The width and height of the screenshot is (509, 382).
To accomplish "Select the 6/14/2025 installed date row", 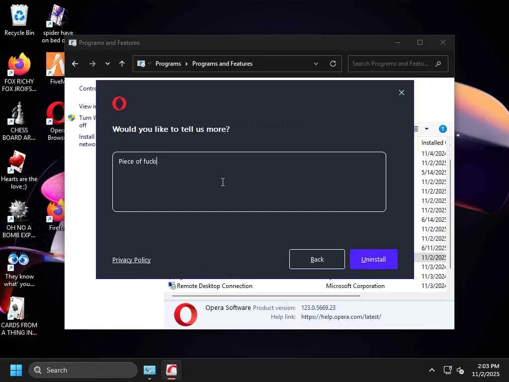I will [x=433, y=219].
